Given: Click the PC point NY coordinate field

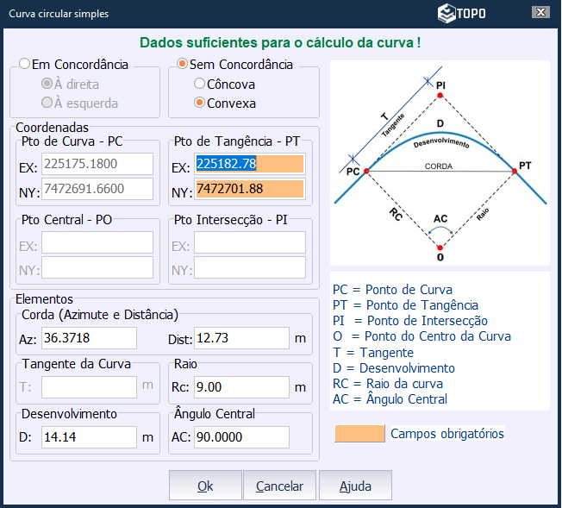Looking at the screenshot, I should pyautogui.click(x=97, y=189).
